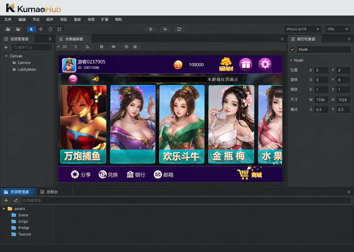The image size is (354, 252).
Task: Select the 金瓶梅 game card
Action: coord(231,124)
